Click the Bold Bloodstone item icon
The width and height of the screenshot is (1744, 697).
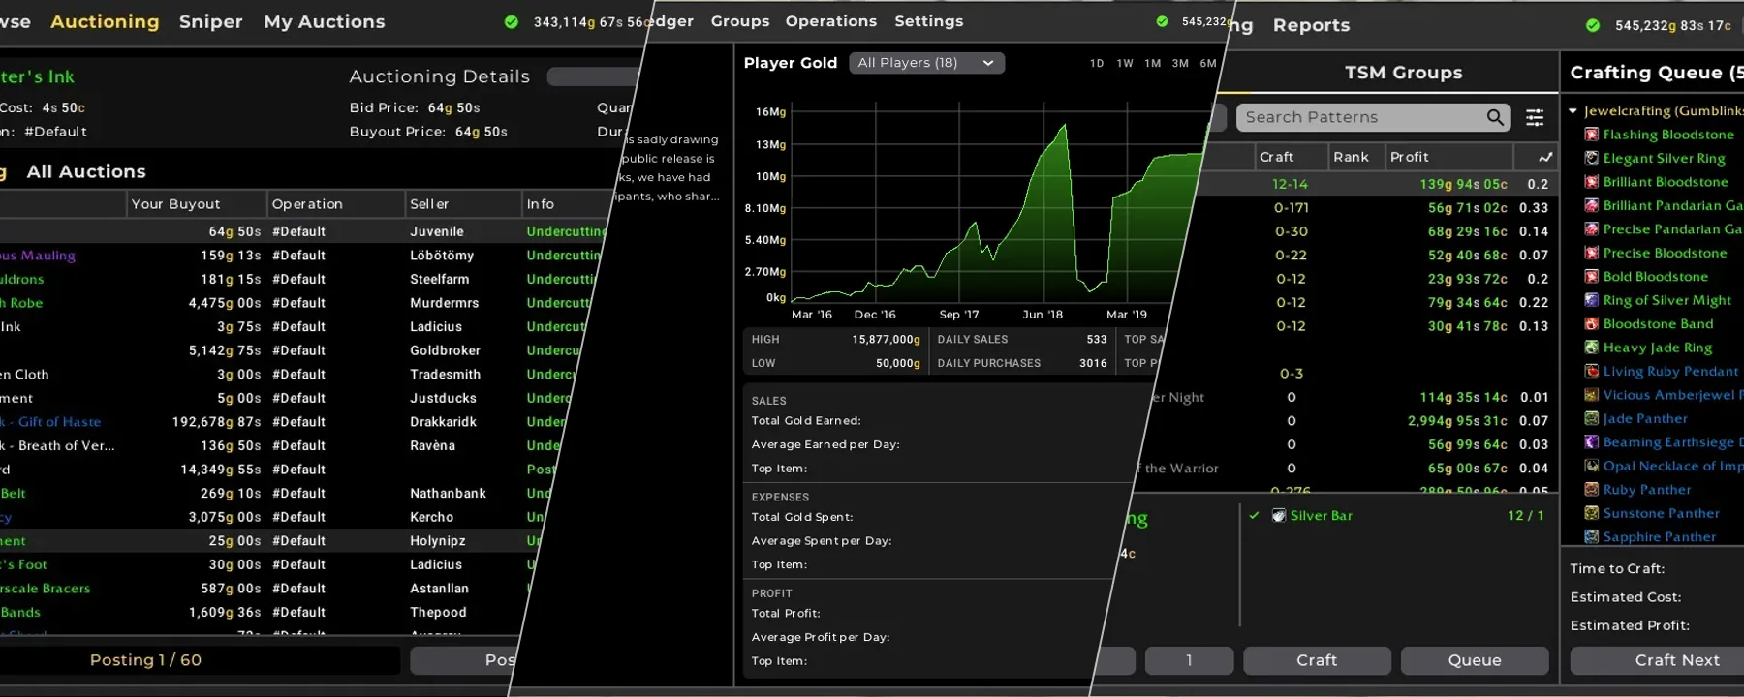click(1591, 277)
